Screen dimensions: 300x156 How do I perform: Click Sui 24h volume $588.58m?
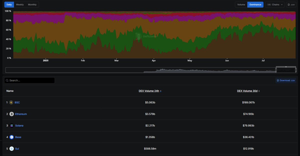150,149
